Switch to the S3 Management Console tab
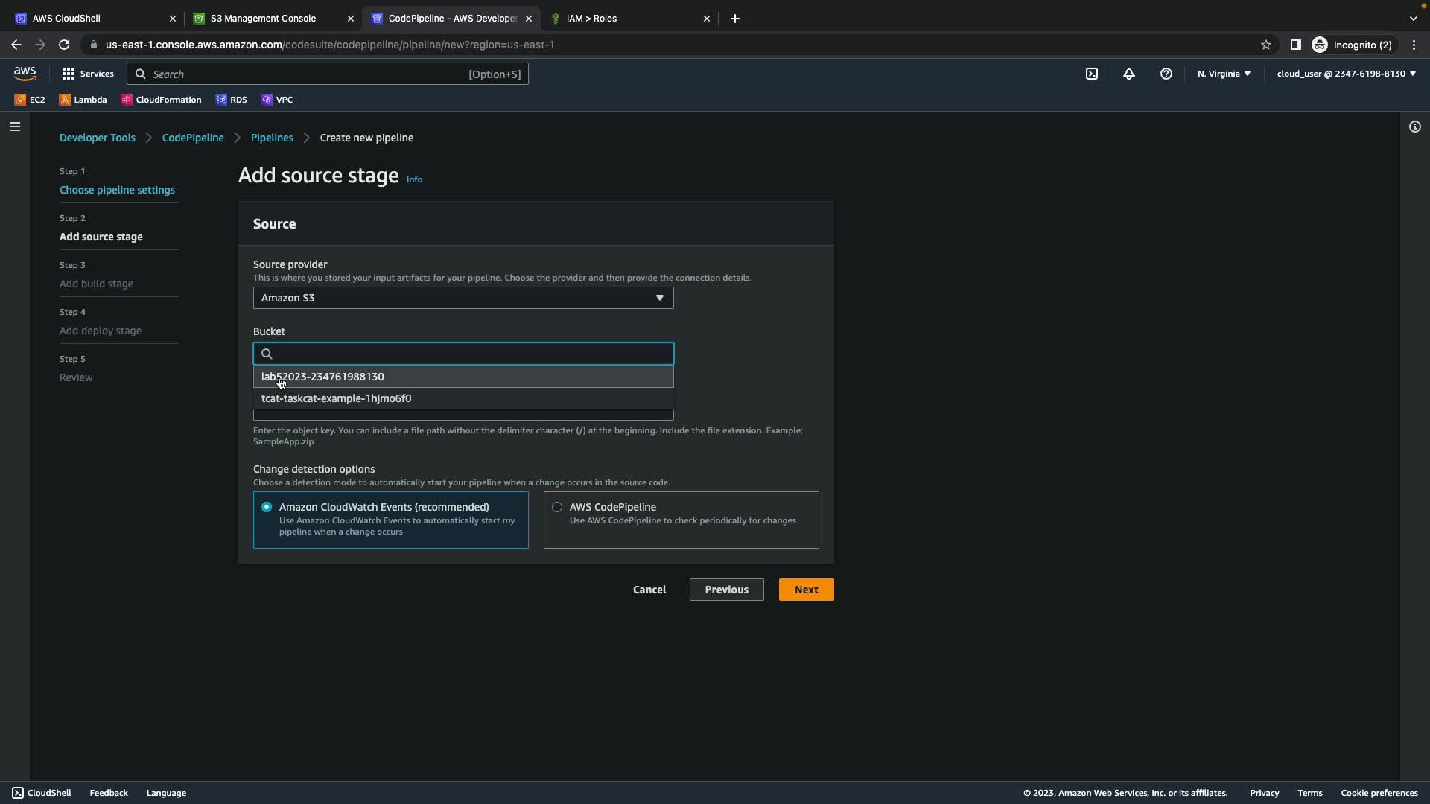The width and height of the screenshot is (1430, 804). (263, 19)
